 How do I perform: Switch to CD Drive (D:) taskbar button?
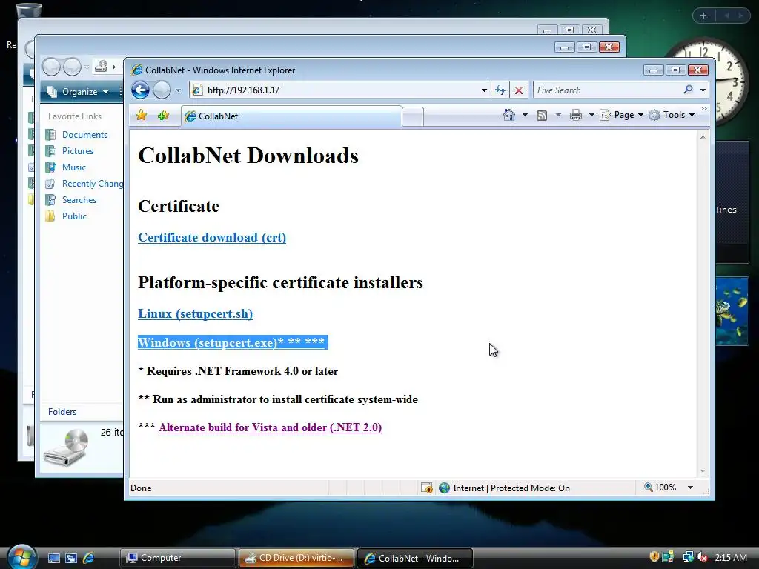point(296,559)
